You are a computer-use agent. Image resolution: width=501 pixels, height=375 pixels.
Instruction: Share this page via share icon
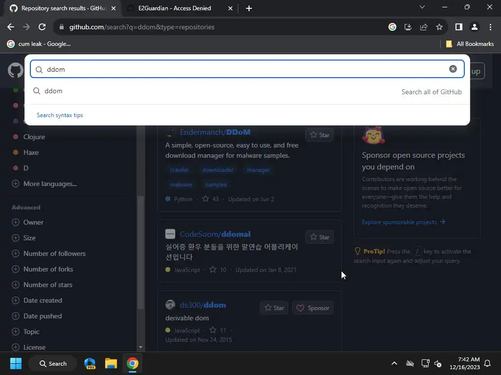[424, 27]
